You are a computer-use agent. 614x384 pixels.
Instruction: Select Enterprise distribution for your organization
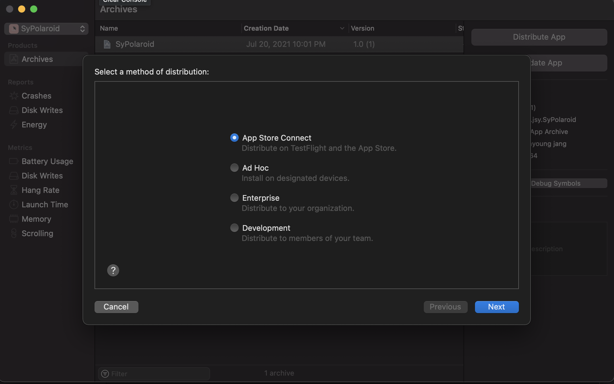(x=234, y=198)
